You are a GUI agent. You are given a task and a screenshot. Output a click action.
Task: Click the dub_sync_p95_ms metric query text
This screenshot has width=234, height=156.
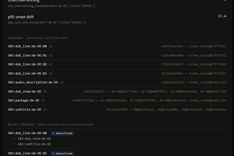(46, 22)
